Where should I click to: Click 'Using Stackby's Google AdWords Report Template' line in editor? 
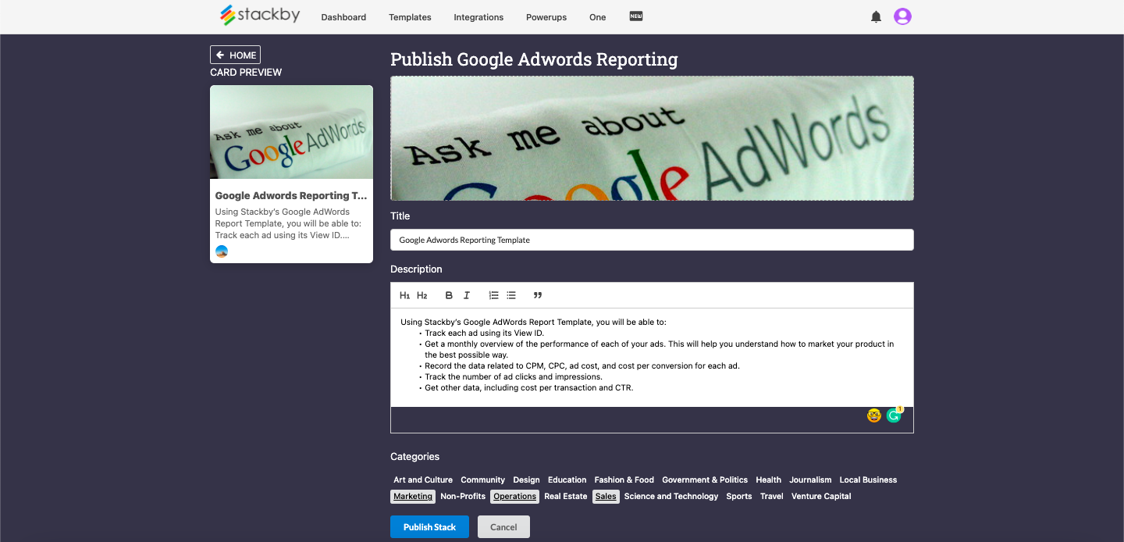point(533,322)
